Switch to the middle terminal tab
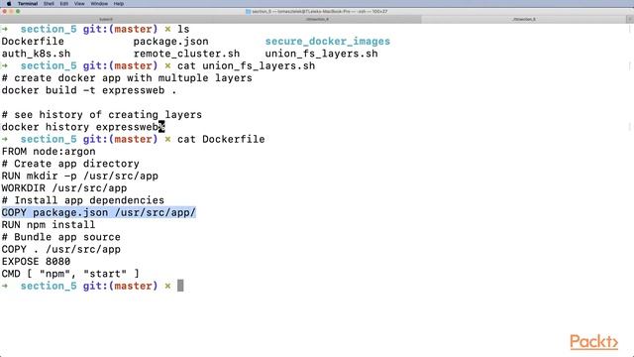Screen dimensions: 634x357 click(x=317, y=19)
